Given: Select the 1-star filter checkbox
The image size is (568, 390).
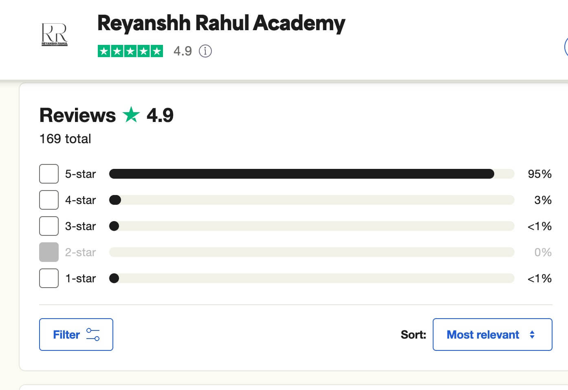Looking at the screenshot, I should point(49,278).
